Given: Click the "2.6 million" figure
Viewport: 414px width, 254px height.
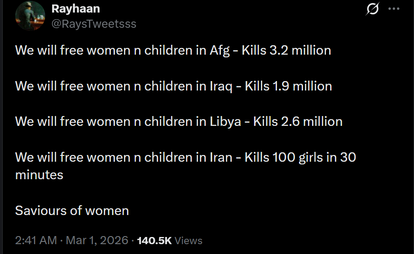Looking at the screenshot, I should click(311, 121).
